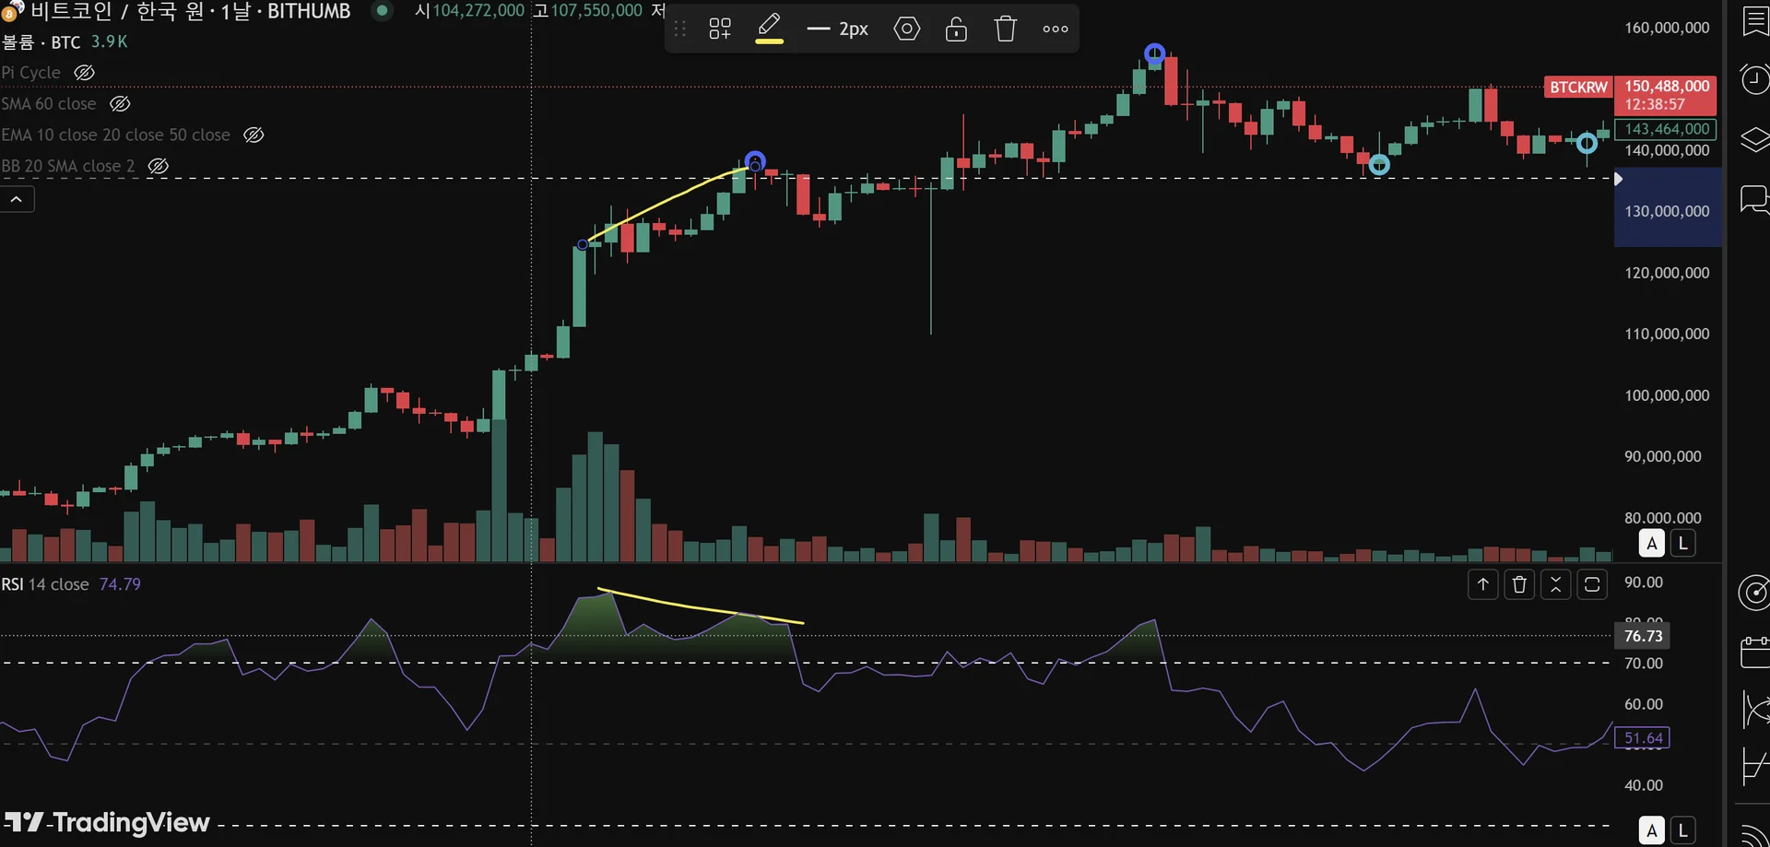Show the SMA 60 close indicator

(x=120, y=103)
